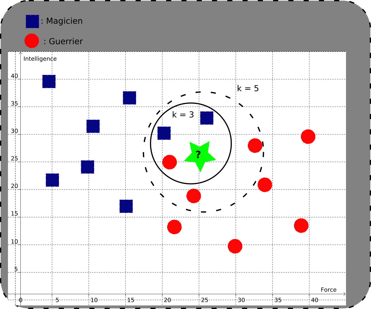
Task: Click the red circle near Force 30, Intelligence 10
Action: (x=235, y=246)
